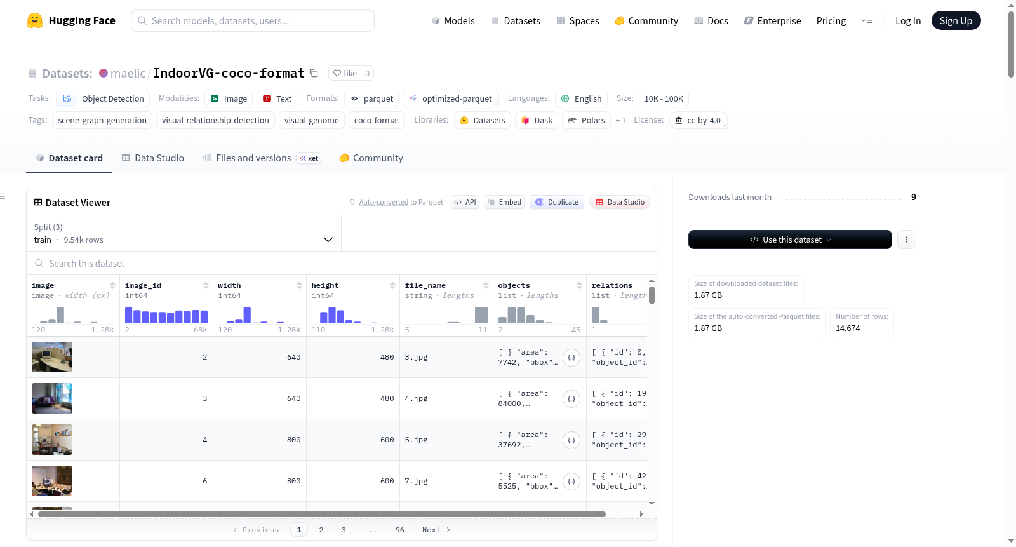Click the Sign Up button
Image resolution: width=1016 pixels, height=547 pixels.
956,20
